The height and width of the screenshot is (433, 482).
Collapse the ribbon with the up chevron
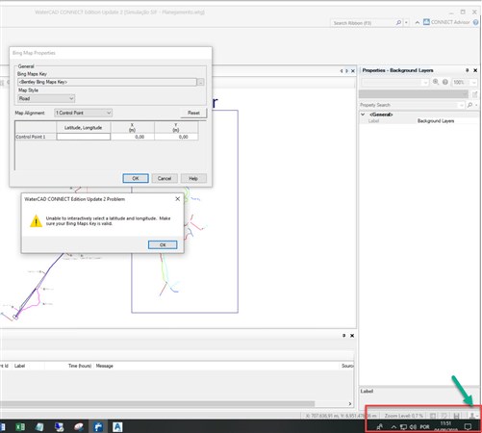coord(417,23)
